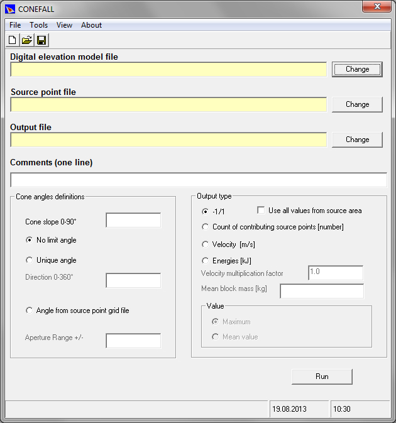Select Energies [kJ] output type
Viewport: 396px width, 423px height.
tap(205, 261)
